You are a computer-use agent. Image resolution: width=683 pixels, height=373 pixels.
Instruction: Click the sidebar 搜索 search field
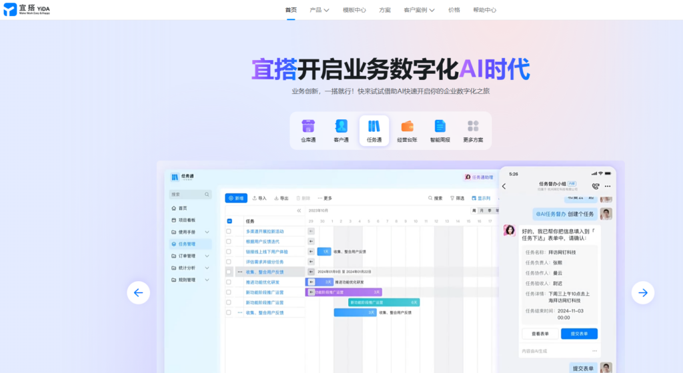pos(187,194)
